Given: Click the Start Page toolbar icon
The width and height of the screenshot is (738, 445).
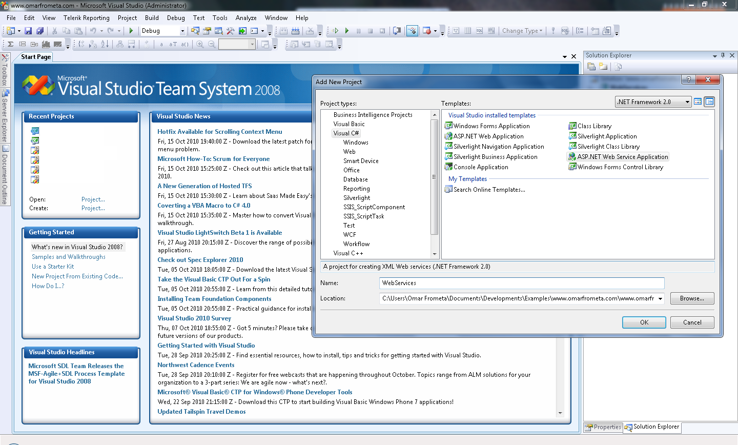Looking at the screenshot, I should (x=242, y=31).
